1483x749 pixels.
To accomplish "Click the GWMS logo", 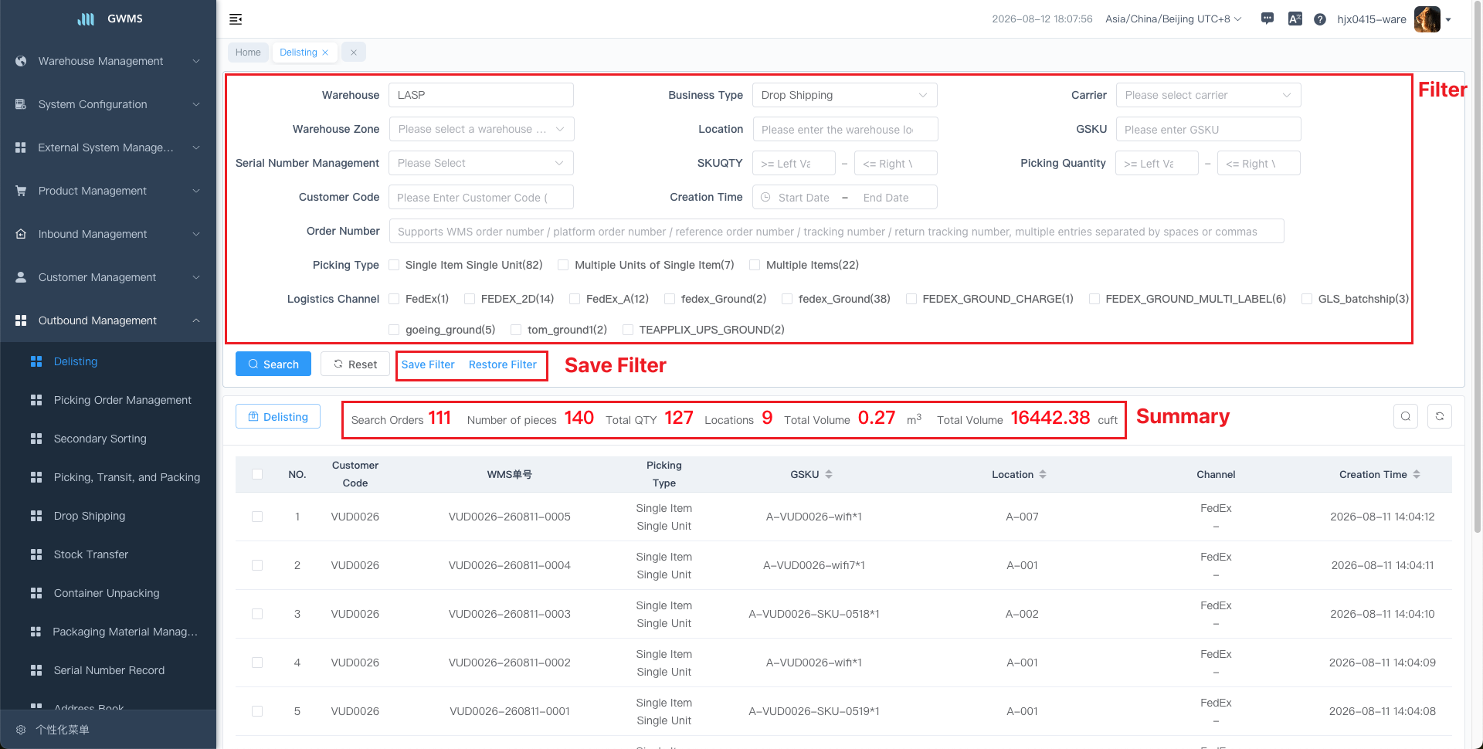I will coord(86,19).
